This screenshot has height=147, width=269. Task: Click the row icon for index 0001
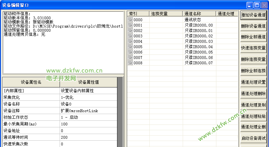(x=130, y=25)
